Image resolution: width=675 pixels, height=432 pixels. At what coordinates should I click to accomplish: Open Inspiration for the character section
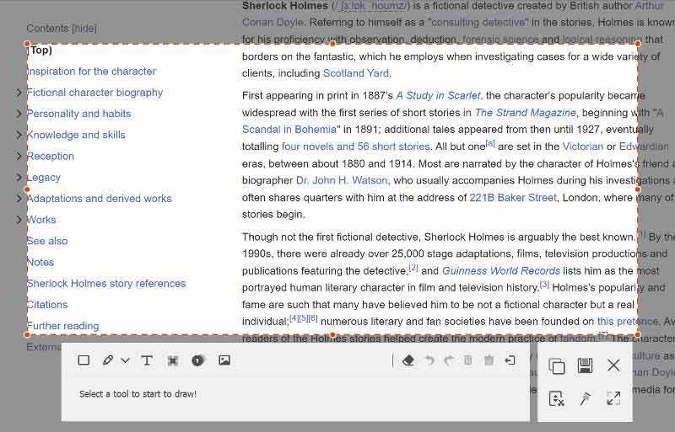[x=91, y=71]
